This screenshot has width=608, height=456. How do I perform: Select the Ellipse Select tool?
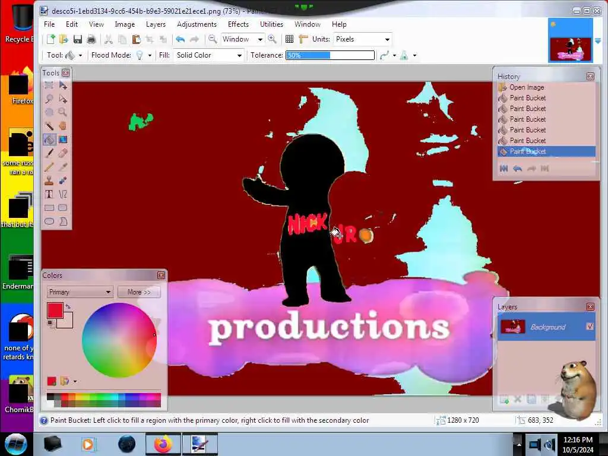coord(49,112)
